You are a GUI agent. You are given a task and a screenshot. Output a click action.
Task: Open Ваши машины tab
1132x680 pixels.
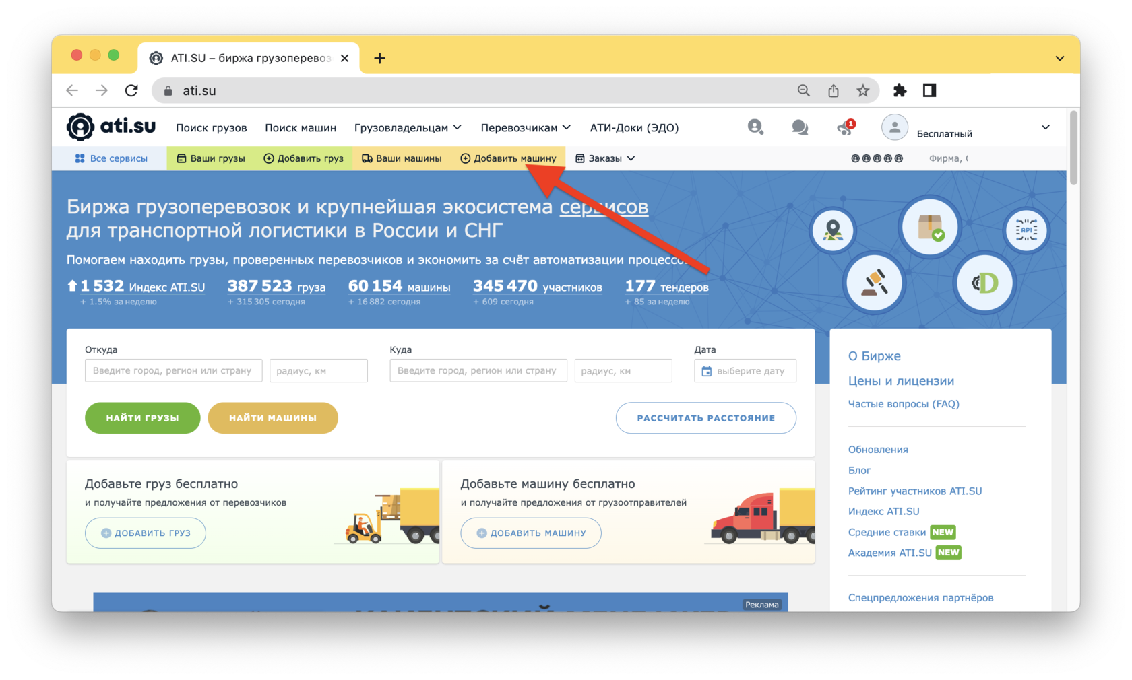[402, 158]
